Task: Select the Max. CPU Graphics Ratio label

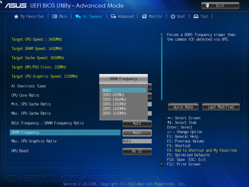Action: click(34, 141)
